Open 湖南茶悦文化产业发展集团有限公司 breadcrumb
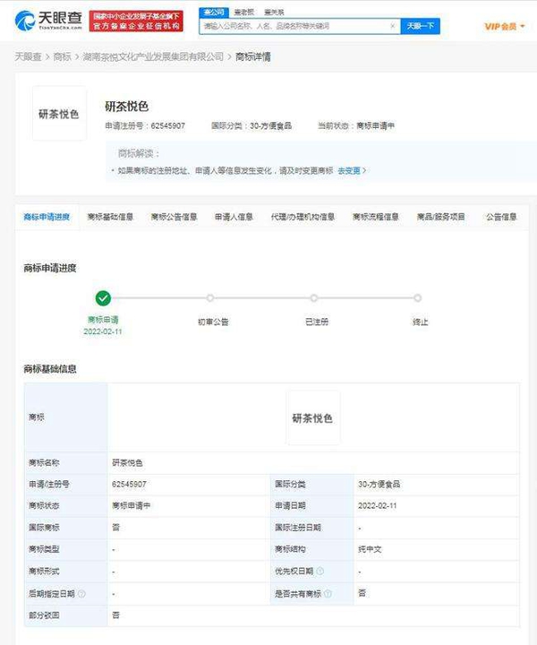 [x=153, y=56]
